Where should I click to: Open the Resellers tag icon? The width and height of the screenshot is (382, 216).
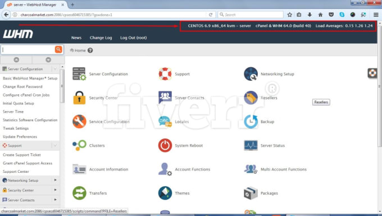tap(251, 98)
